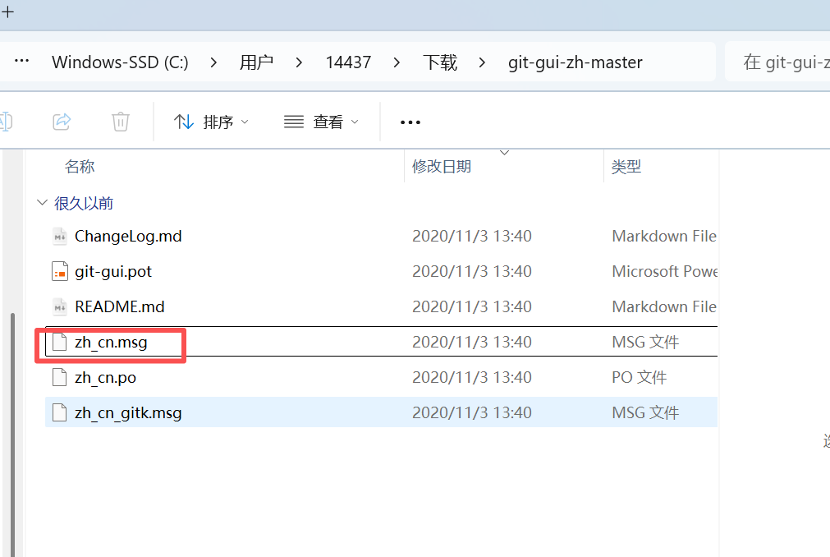Click the zh_cn.po file icon
This screenshot has height=557, width=830.
pos(60,378)
